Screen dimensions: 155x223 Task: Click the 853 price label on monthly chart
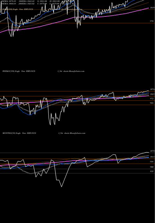coord(152,171)
